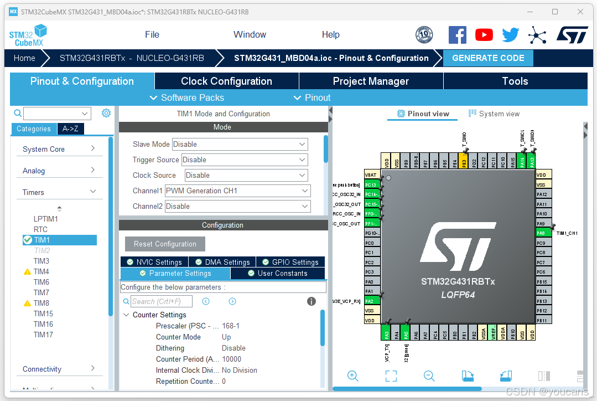Open the User Constants tab
The image size is (597, 401).
coord(278,273)
